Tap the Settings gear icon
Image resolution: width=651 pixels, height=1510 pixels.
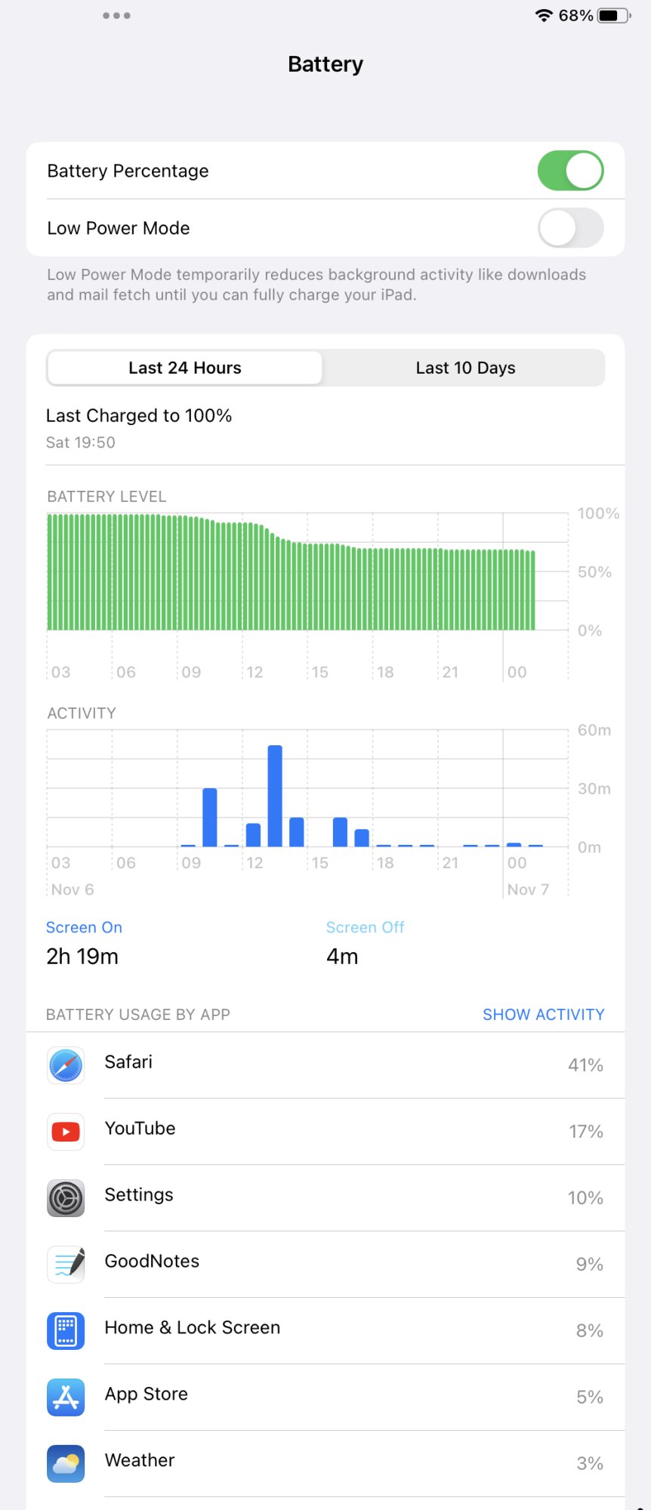coord(66,1198)
